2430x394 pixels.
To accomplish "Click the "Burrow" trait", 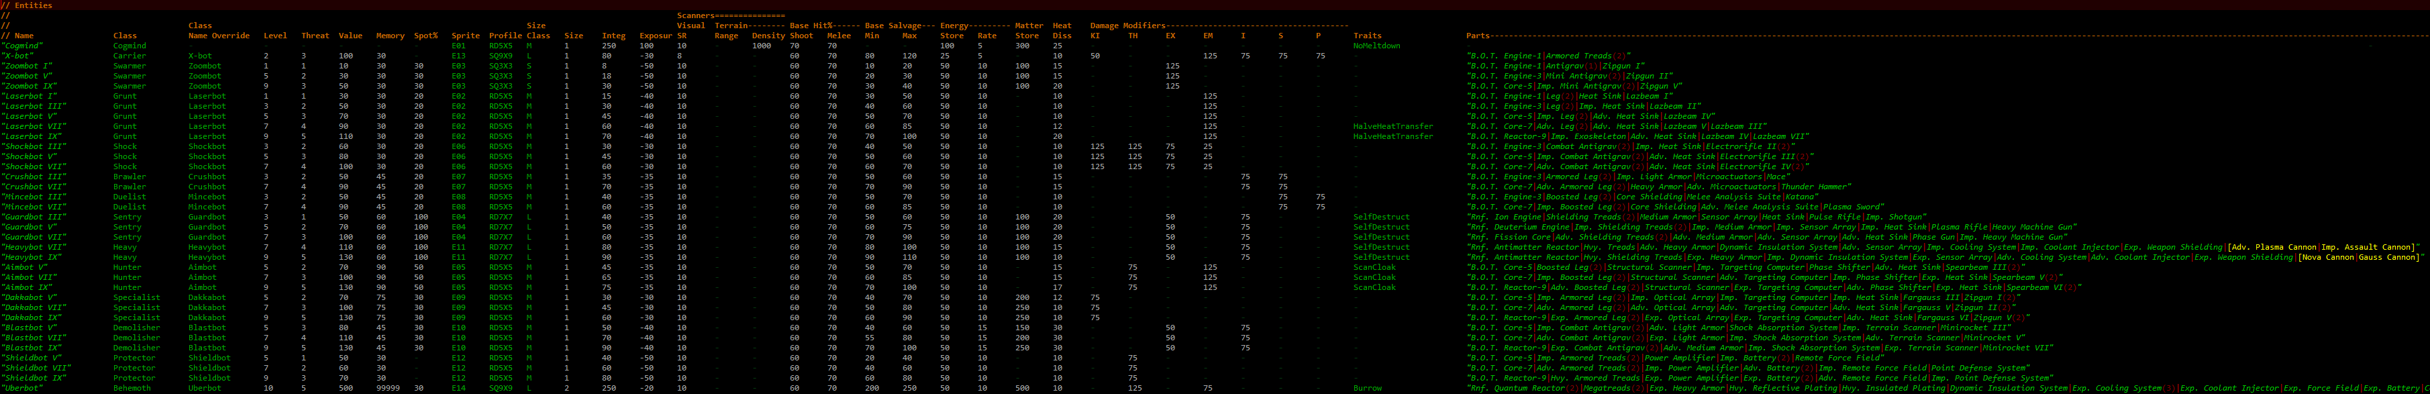I will [1368, 387].
